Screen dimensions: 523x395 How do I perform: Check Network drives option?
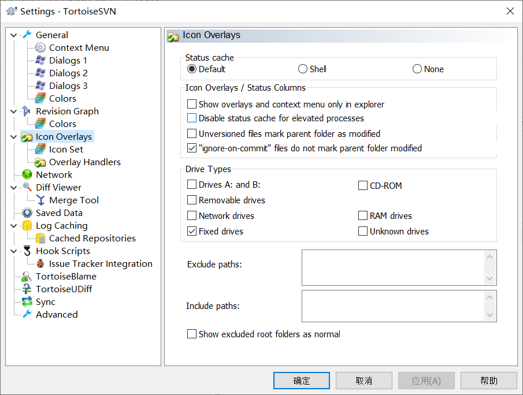coord(192,215)
